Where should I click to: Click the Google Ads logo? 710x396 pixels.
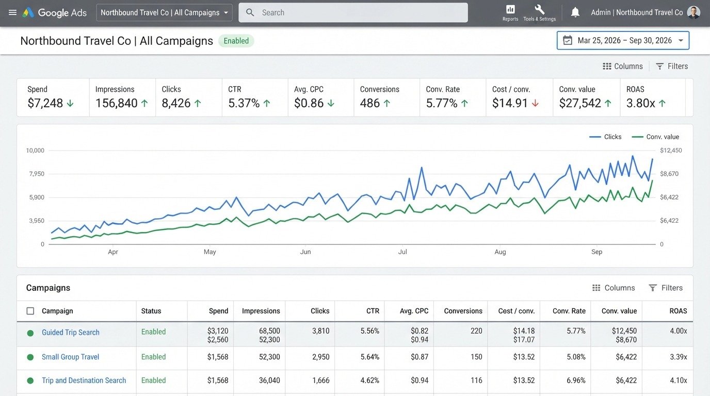coord(54,13)
